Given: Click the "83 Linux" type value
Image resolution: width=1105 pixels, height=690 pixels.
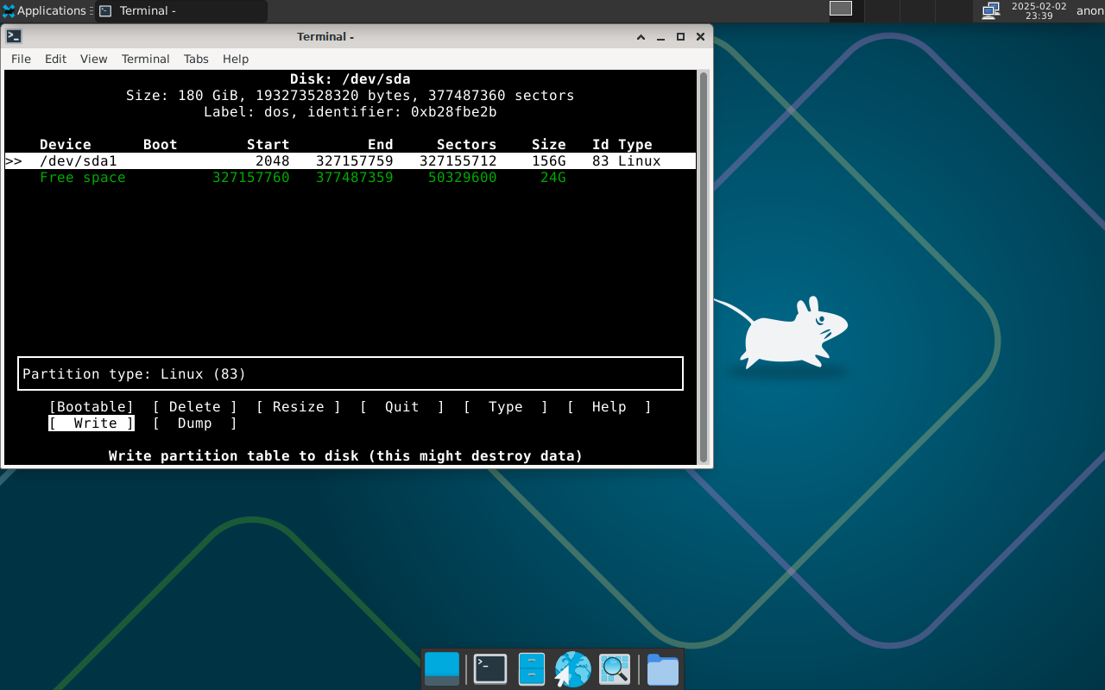Looking at the screenshot, I should pos(627,161).
